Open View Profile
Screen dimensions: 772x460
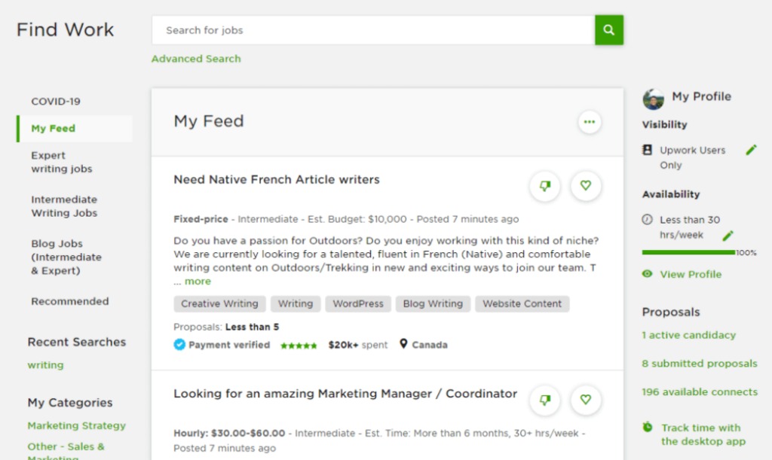pos(691,274)
